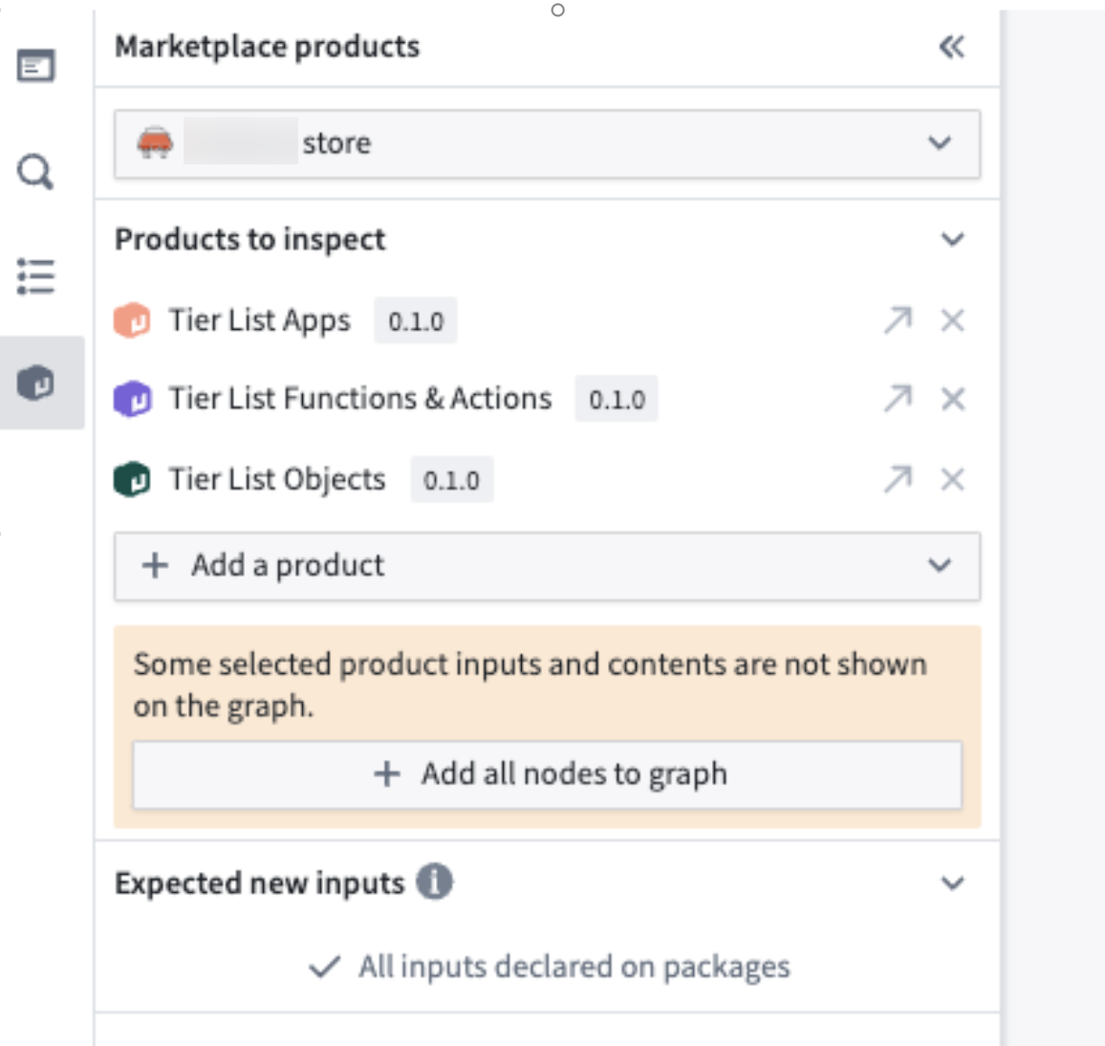
Task: Collapse the Products to inspect section
Action: pos(949,239)
